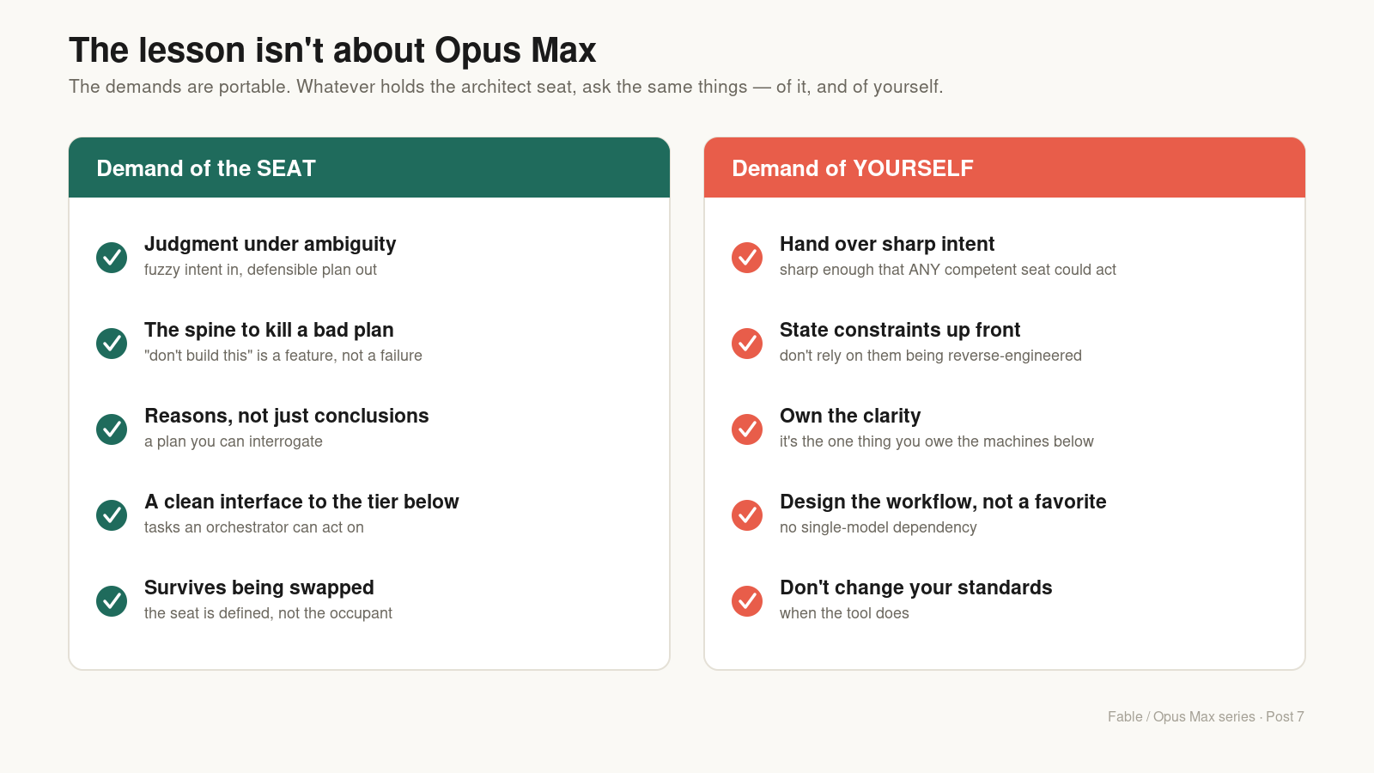Click the text no single-model dependency
The height and width of the screenshot is (773, 1374).
pyautogui.click(x=879, y=527)
